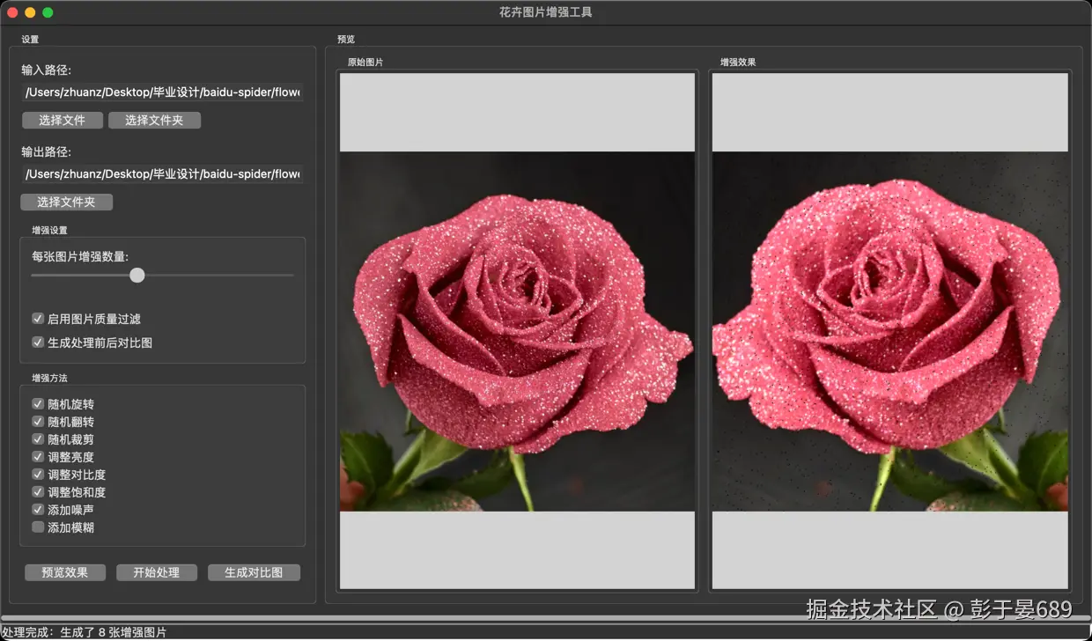1092x641 pixels.
Task: Click the 每张图片增强数量 label
Action: tap(80, 256)
